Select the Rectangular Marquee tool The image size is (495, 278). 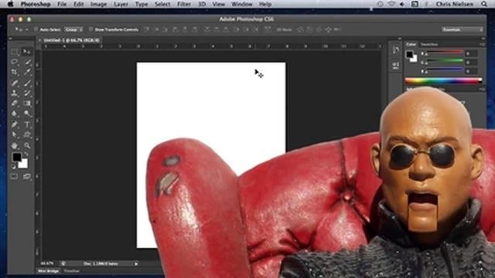pyautogui.click(x=15, y=52)
